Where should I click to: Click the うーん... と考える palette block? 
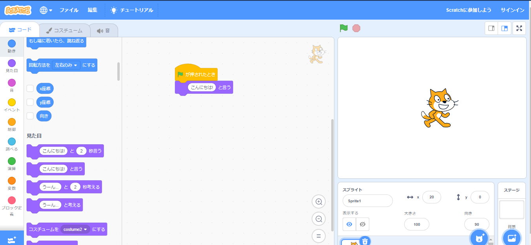tap(55, 205)
